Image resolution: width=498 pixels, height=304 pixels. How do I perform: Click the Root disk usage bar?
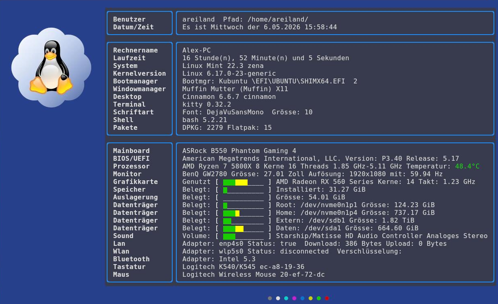tap(244, 205)
